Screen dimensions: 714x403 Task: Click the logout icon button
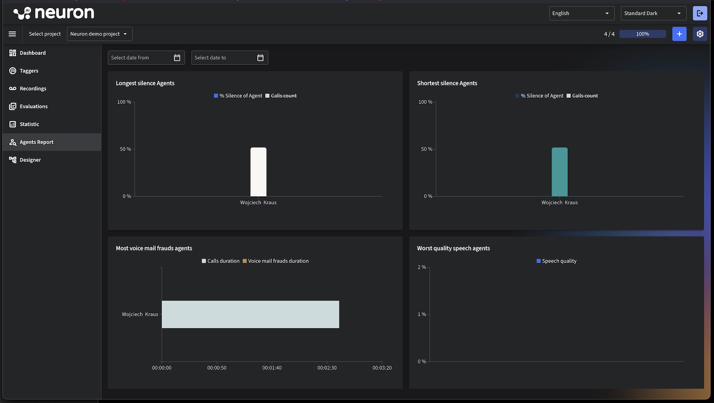(700, 13)
